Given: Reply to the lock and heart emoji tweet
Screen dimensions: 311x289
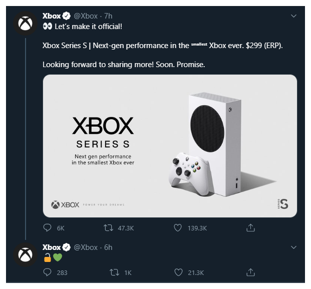Looking at the screenshot, I should (48, 272).
